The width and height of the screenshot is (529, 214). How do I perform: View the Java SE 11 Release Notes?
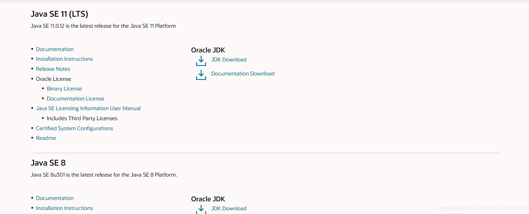point(53,69)
